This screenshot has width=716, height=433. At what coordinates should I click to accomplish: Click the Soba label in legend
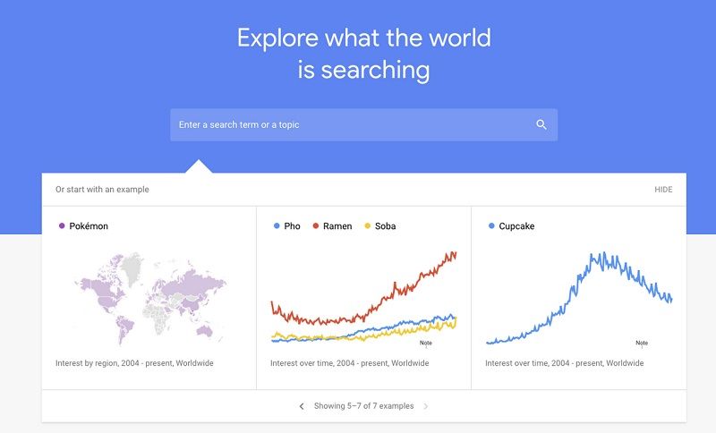click(386, 225)
